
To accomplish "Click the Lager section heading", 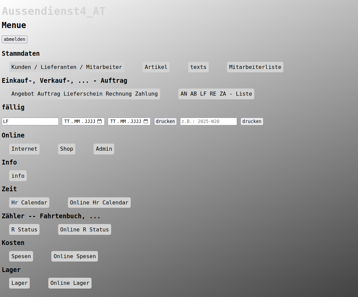I will click(11, 270).
